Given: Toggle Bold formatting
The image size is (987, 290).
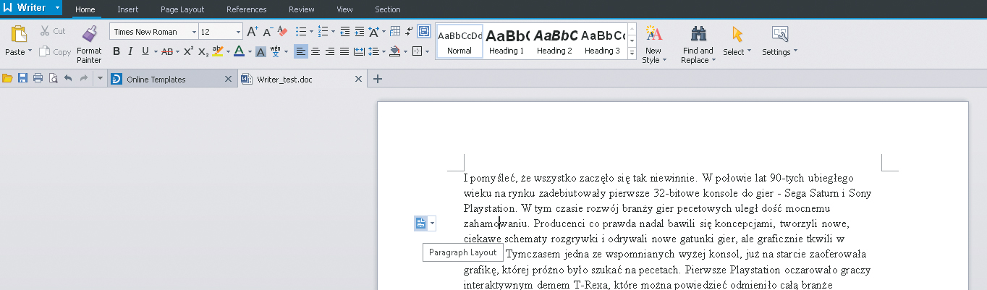Looking at the screenshot, I should [116, 51].
